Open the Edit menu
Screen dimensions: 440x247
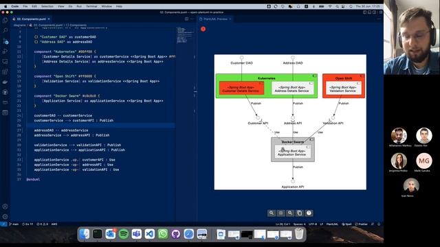pos(34,6)
